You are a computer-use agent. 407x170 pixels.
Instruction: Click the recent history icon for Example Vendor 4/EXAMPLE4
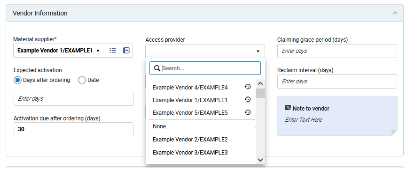248,87
